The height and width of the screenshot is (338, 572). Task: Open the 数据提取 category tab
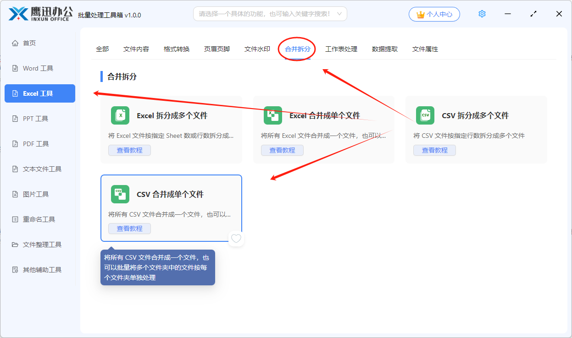click(x=385, y=49)
